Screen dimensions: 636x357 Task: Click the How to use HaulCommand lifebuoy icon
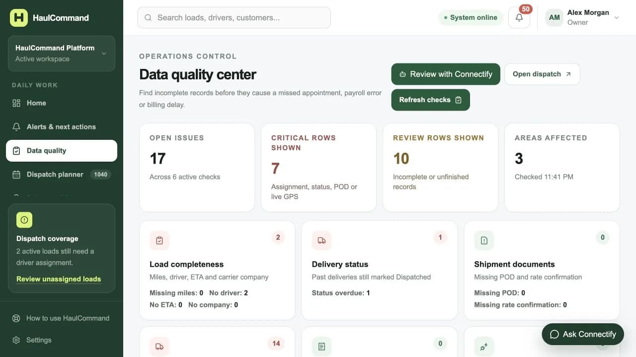pos(16,318)
